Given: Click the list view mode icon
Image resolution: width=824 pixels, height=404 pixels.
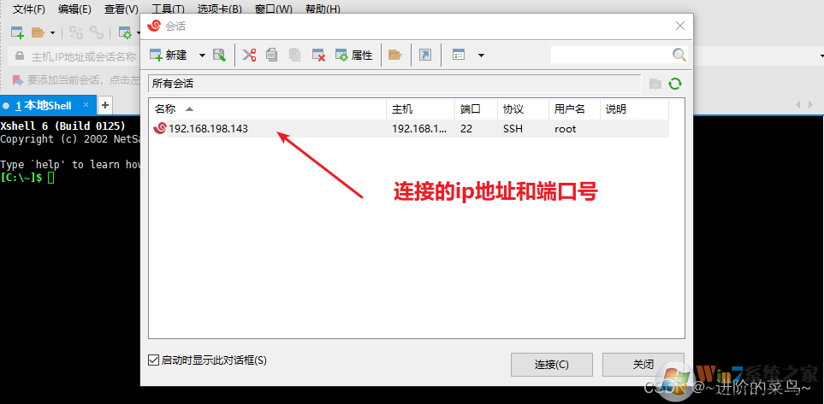Looking at the screenshot, I should tap(459, 55).
